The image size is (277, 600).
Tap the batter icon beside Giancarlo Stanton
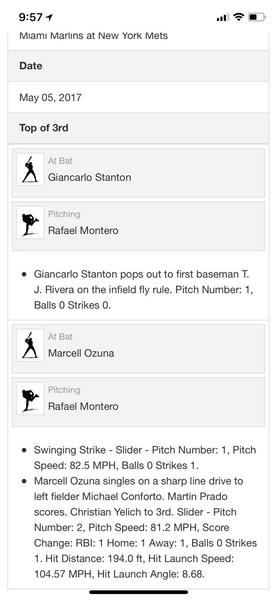[x=30, y=169]
